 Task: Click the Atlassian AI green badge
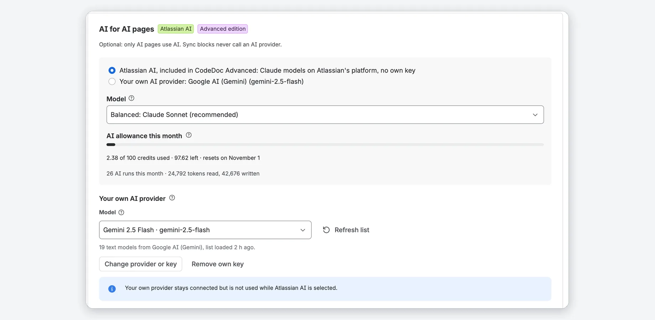[x=176, y=29]
